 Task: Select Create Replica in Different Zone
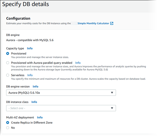(x=8, y=123)
